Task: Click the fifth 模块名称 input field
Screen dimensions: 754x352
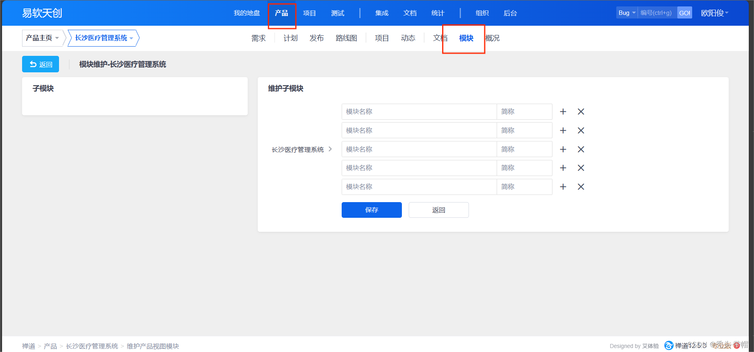Action: [x=419, y=187]
